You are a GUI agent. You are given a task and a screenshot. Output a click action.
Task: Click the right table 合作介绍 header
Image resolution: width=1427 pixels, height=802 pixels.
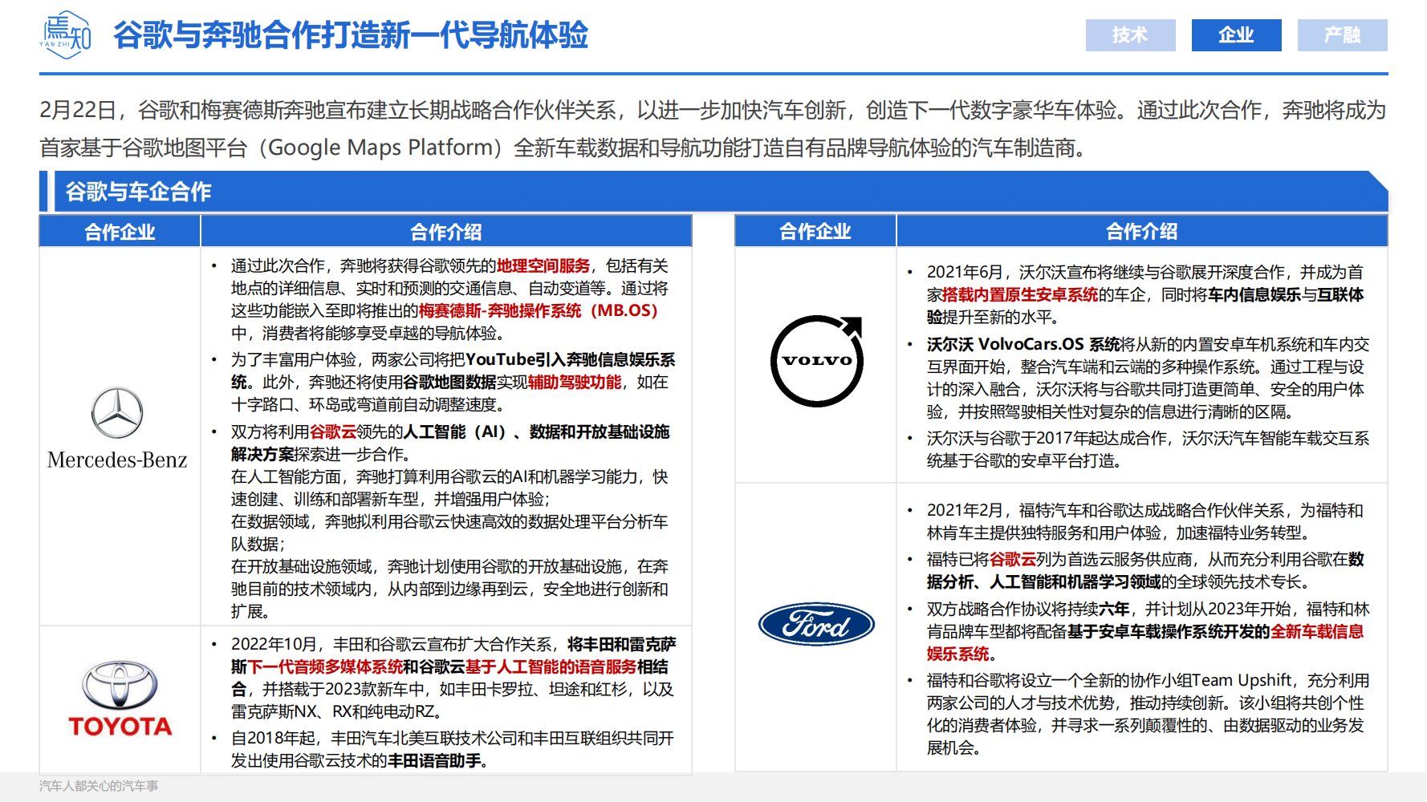[x=1142, y=231]
